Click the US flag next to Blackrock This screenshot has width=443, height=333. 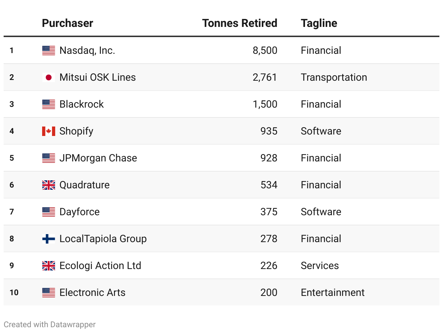tap(48, 104)
